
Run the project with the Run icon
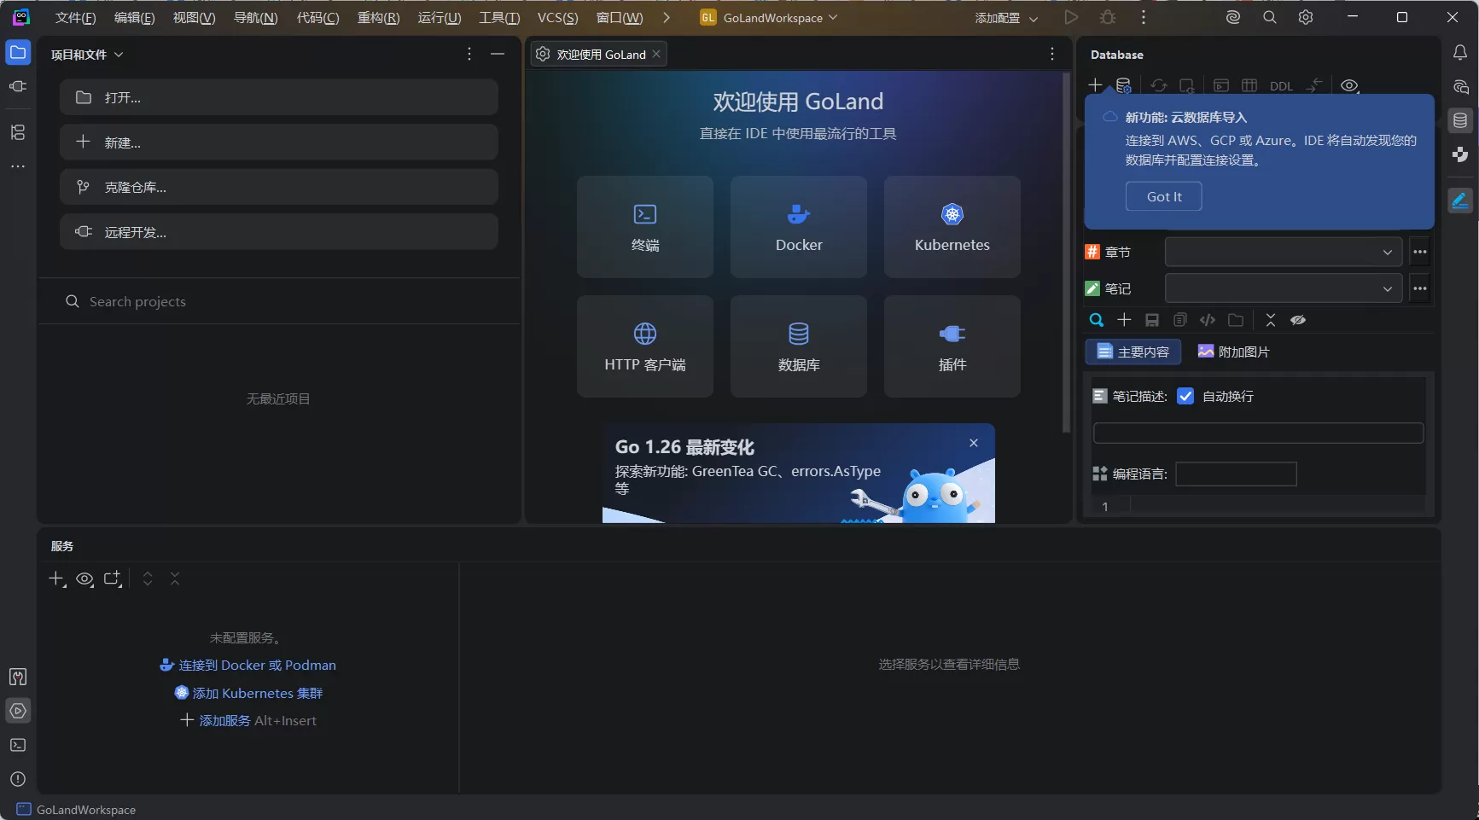point(1071,17)
